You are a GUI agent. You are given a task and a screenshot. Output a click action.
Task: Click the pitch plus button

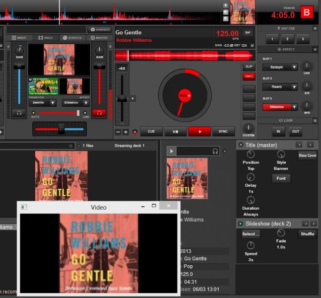click(x=126, y=132)
